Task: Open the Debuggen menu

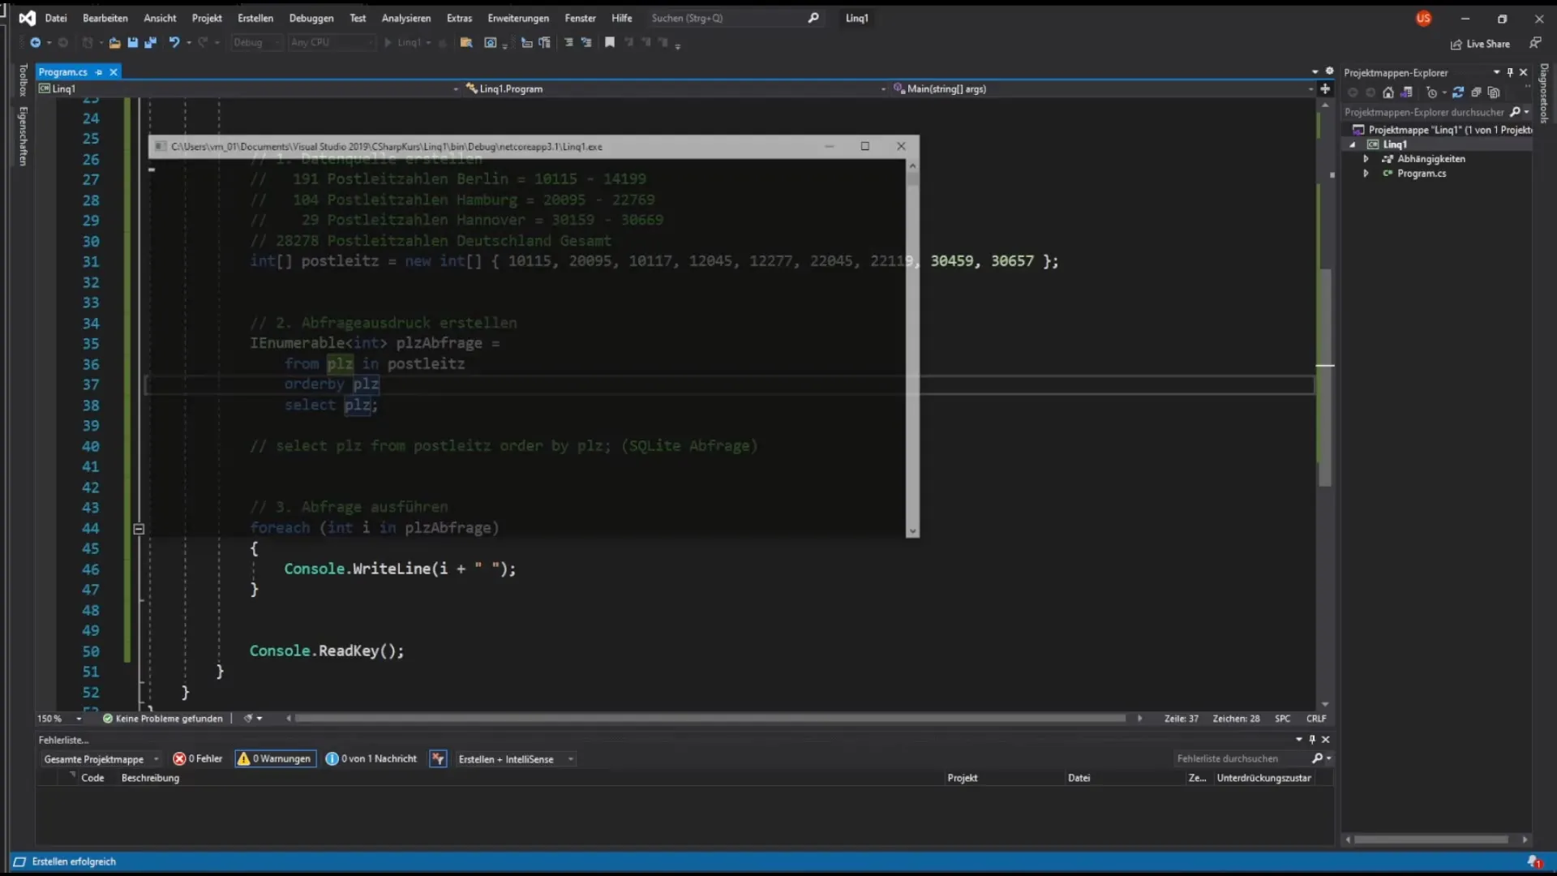Action: click(311, 18)
